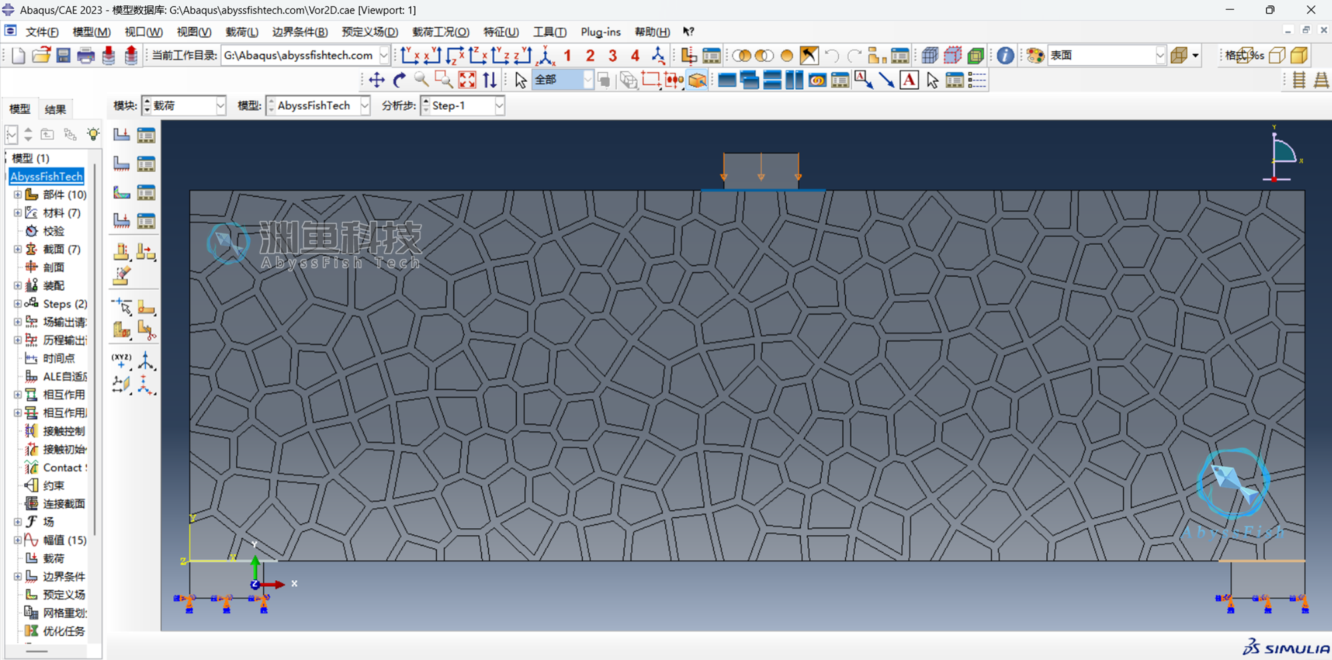Select the AbyssFishTech model in tree
The height and width of the screenshot is (660, 1332).
[x=47, y=176]
